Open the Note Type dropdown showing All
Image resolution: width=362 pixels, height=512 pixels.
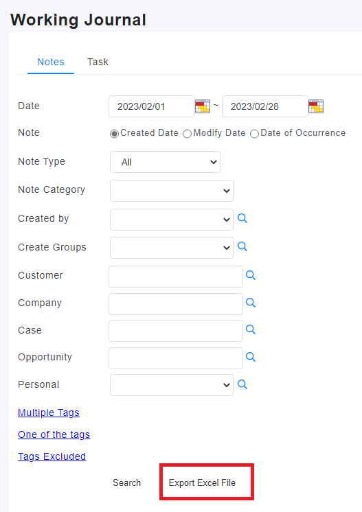[x=165, y=162]
